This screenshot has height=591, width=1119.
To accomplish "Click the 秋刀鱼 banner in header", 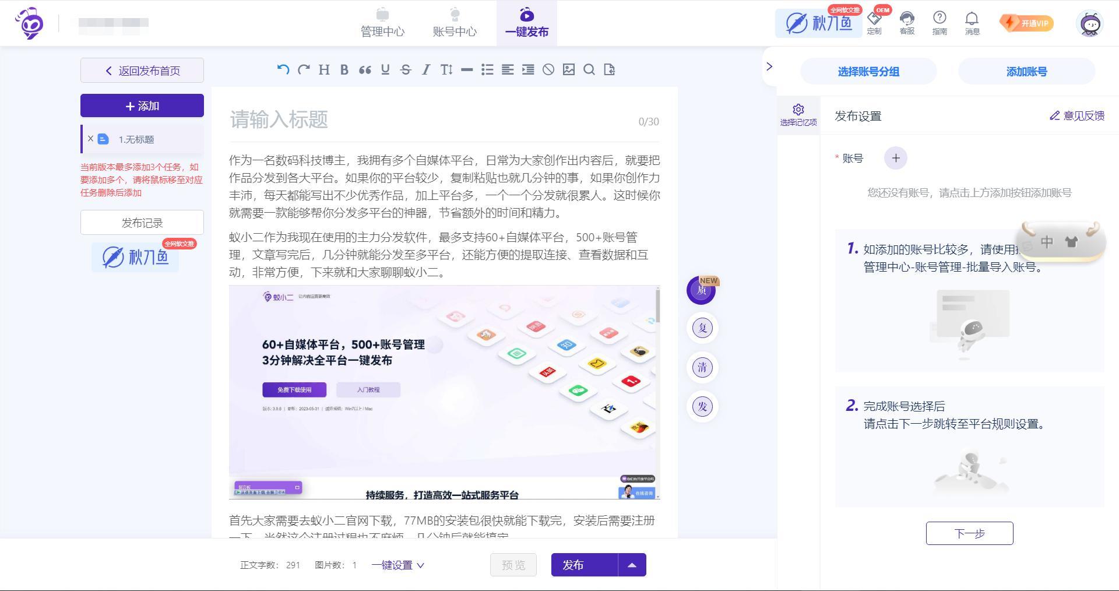I will (819, 23).
